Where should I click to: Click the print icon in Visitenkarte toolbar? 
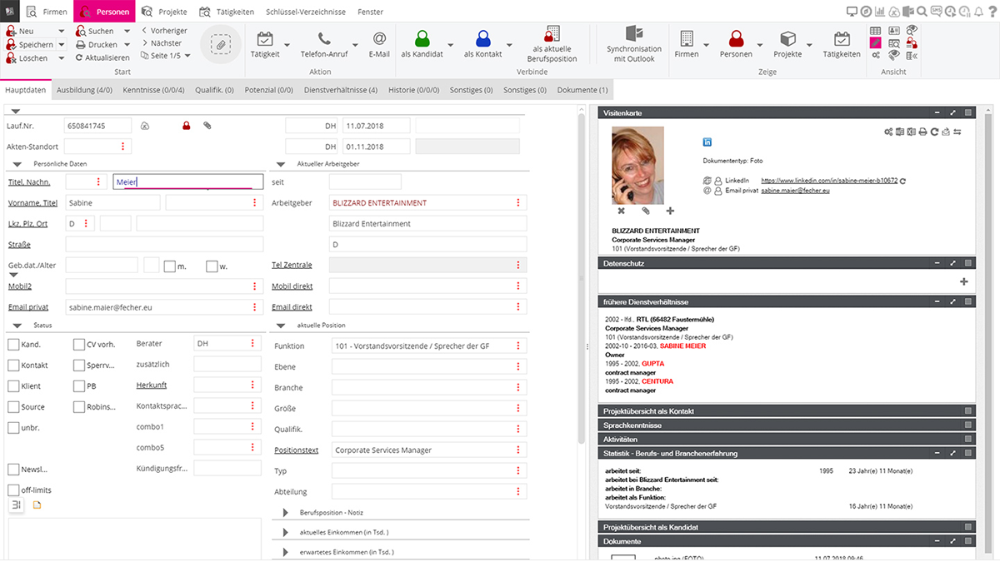(x=922, y=132)
